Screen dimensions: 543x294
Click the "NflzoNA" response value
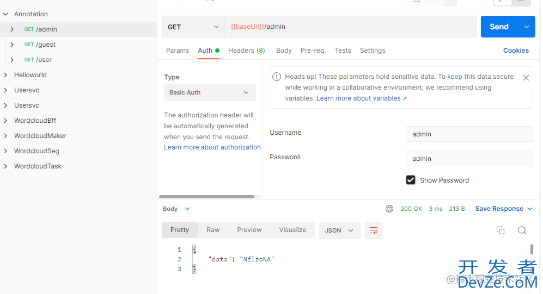tap(257, 259)
